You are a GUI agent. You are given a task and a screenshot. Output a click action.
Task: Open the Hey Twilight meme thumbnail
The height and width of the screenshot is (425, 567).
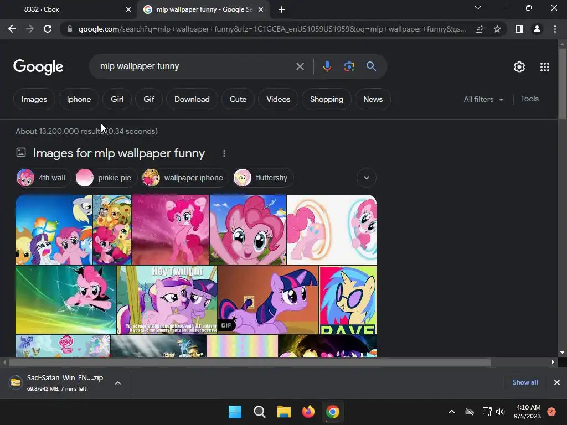[167, 299]
